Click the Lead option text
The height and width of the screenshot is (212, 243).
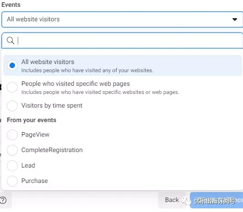point(28,165)
